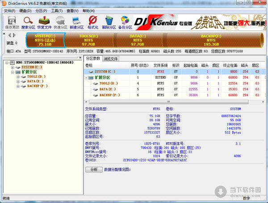Image resolution: width=268 pixels, height=203 pixels.
Task: Open the 帮助(H) menu
Action: tap(88, 11)
